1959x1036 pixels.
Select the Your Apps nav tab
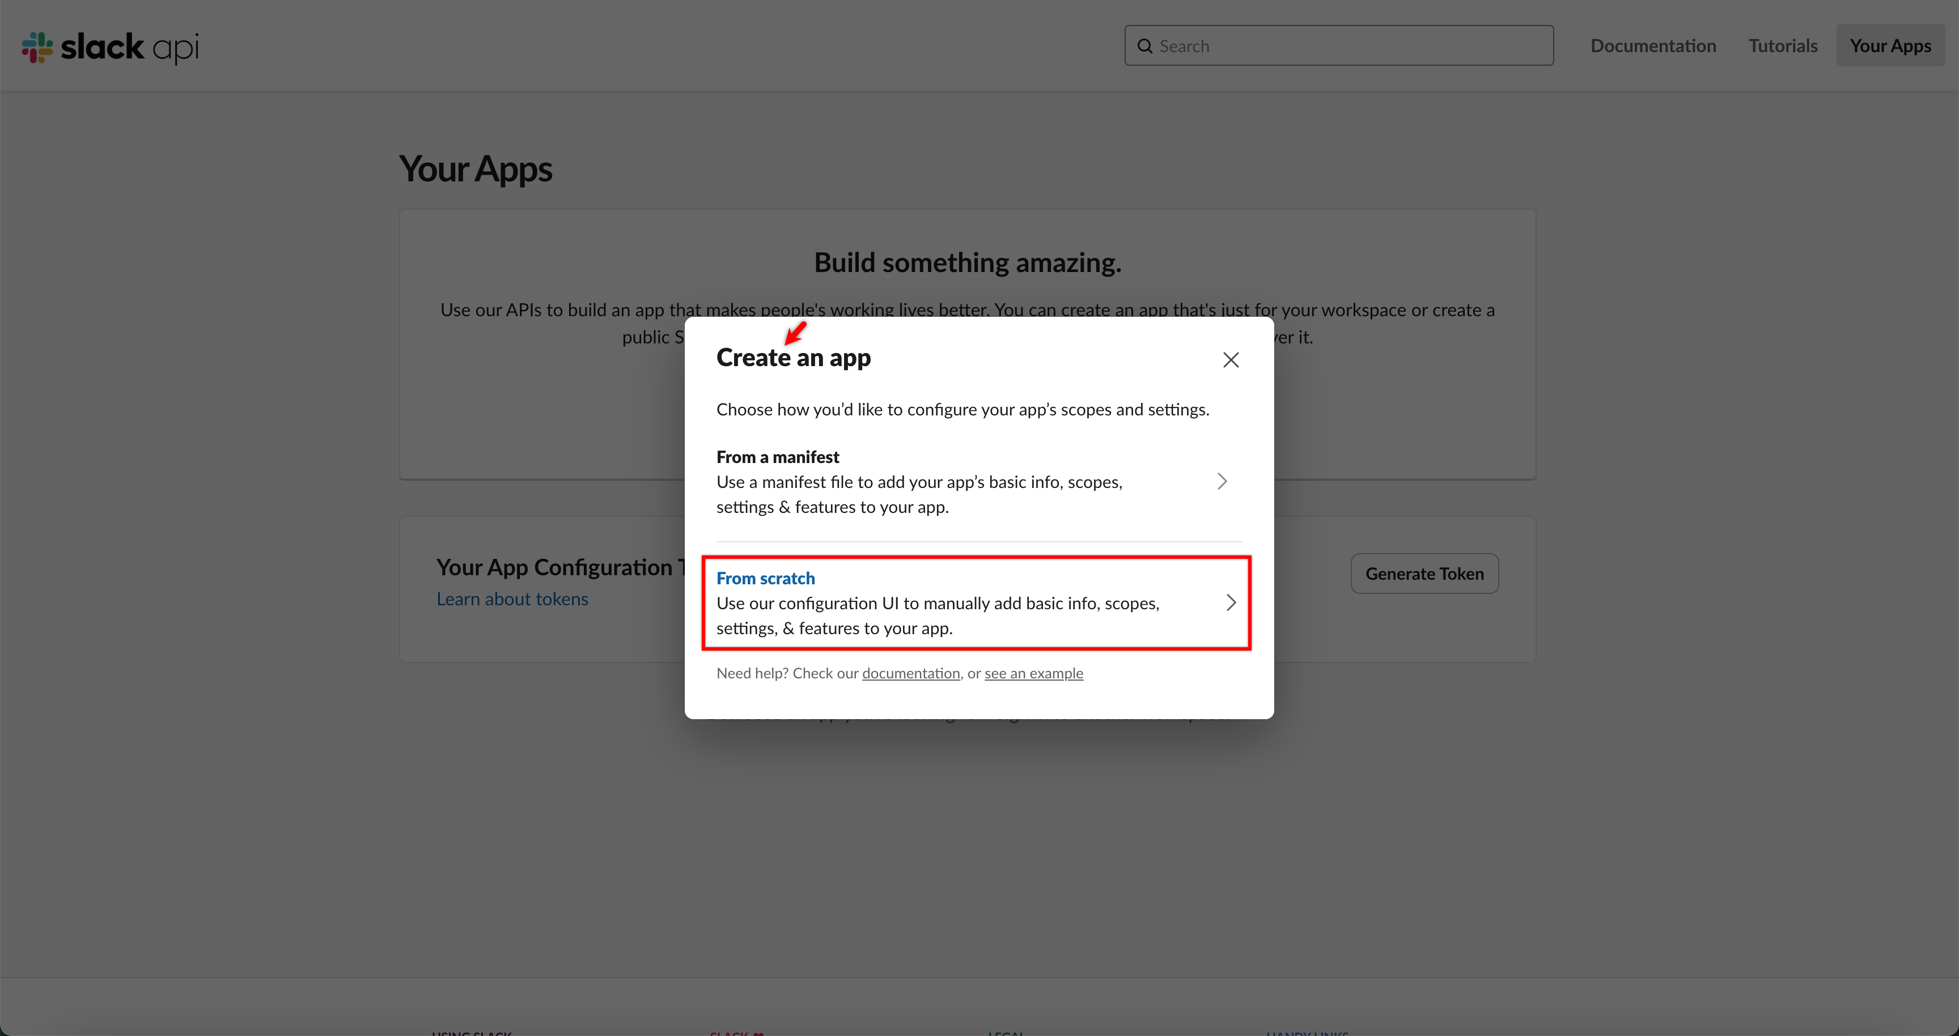1890,45
